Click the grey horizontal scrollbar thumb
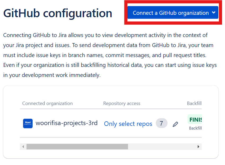225x165 pixels. coord(77,146)
